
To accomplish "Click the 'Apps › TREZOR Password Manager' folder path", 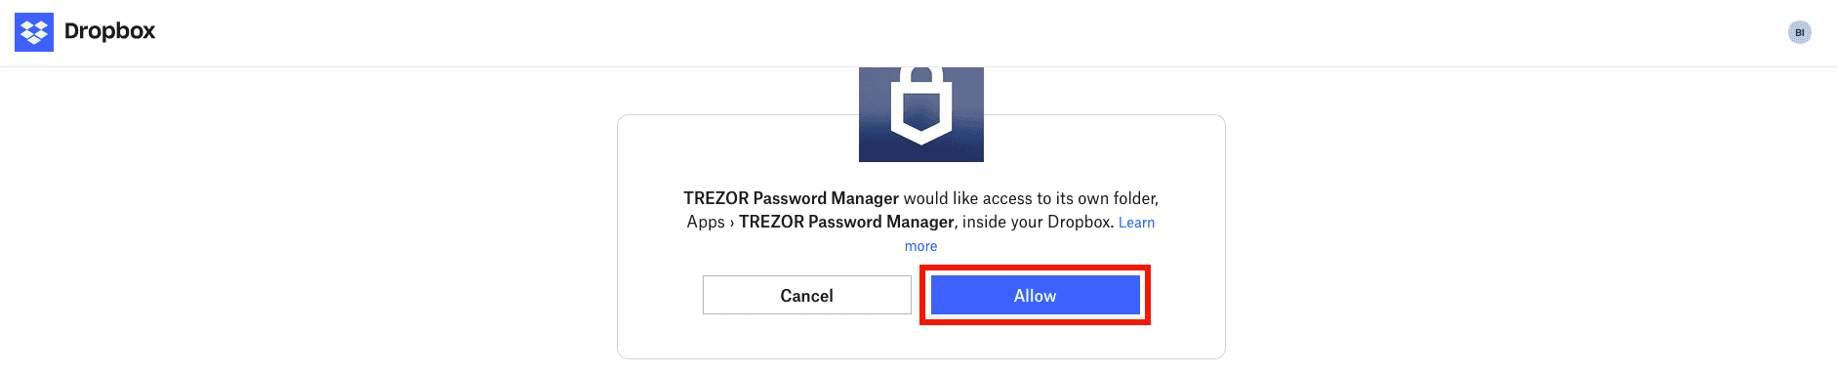I will (820, 222).
